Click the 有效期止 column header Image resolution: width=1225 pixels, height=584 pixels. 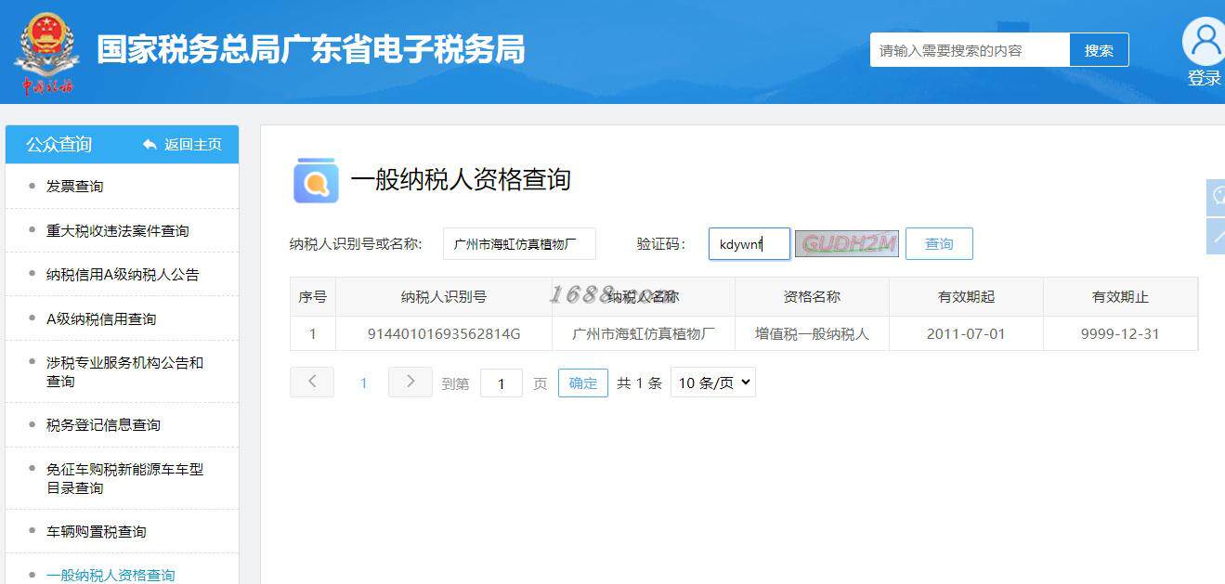[x=1120, y=297]
